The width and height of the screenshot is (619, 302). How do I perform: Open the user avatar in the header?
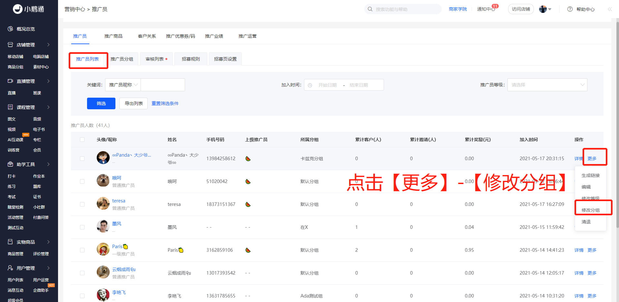click(543, 9)
